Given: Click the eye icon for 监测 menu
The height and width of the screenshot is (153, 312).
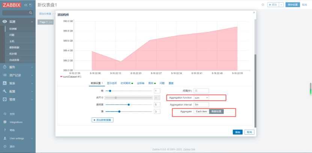Looking at the screenshot, I should click(x=5, y=22).
